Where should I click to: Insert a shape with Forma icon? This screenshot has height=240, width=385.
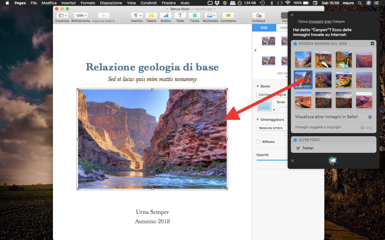coord(194,15)
